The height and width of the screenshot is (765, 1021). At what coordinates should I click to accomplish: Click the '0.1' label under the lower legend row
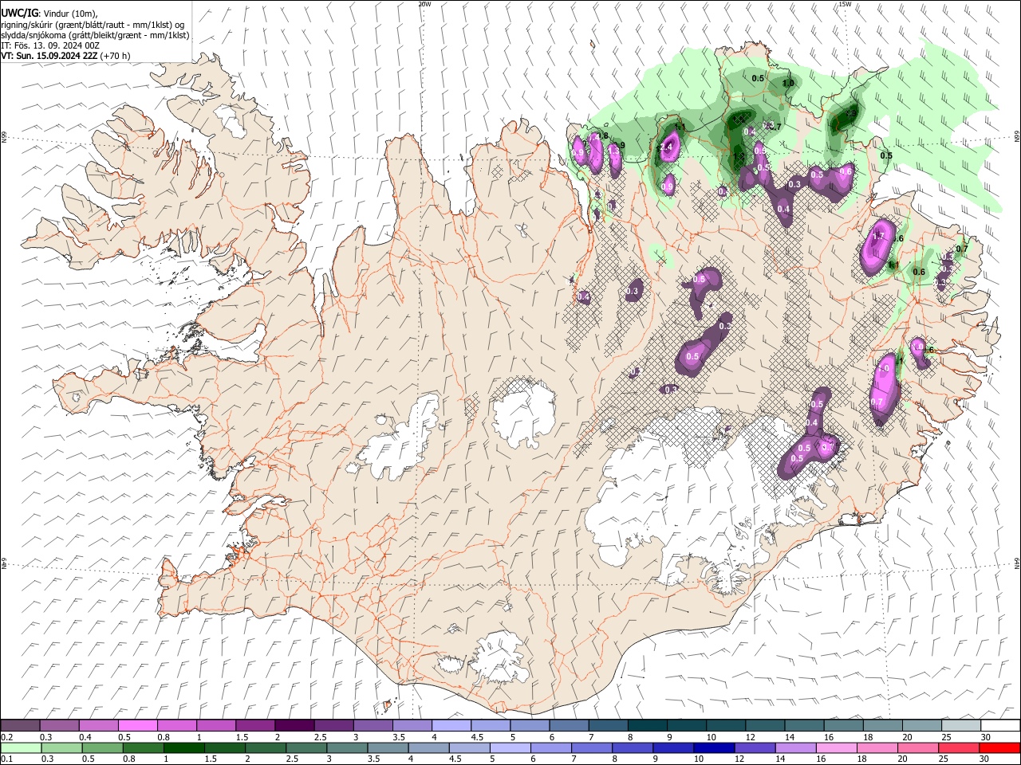(x=6, y=759)
